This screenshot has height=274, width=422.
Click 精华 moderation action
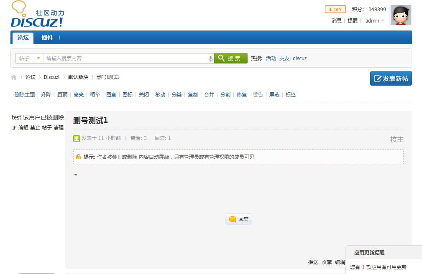coord(95,95)
